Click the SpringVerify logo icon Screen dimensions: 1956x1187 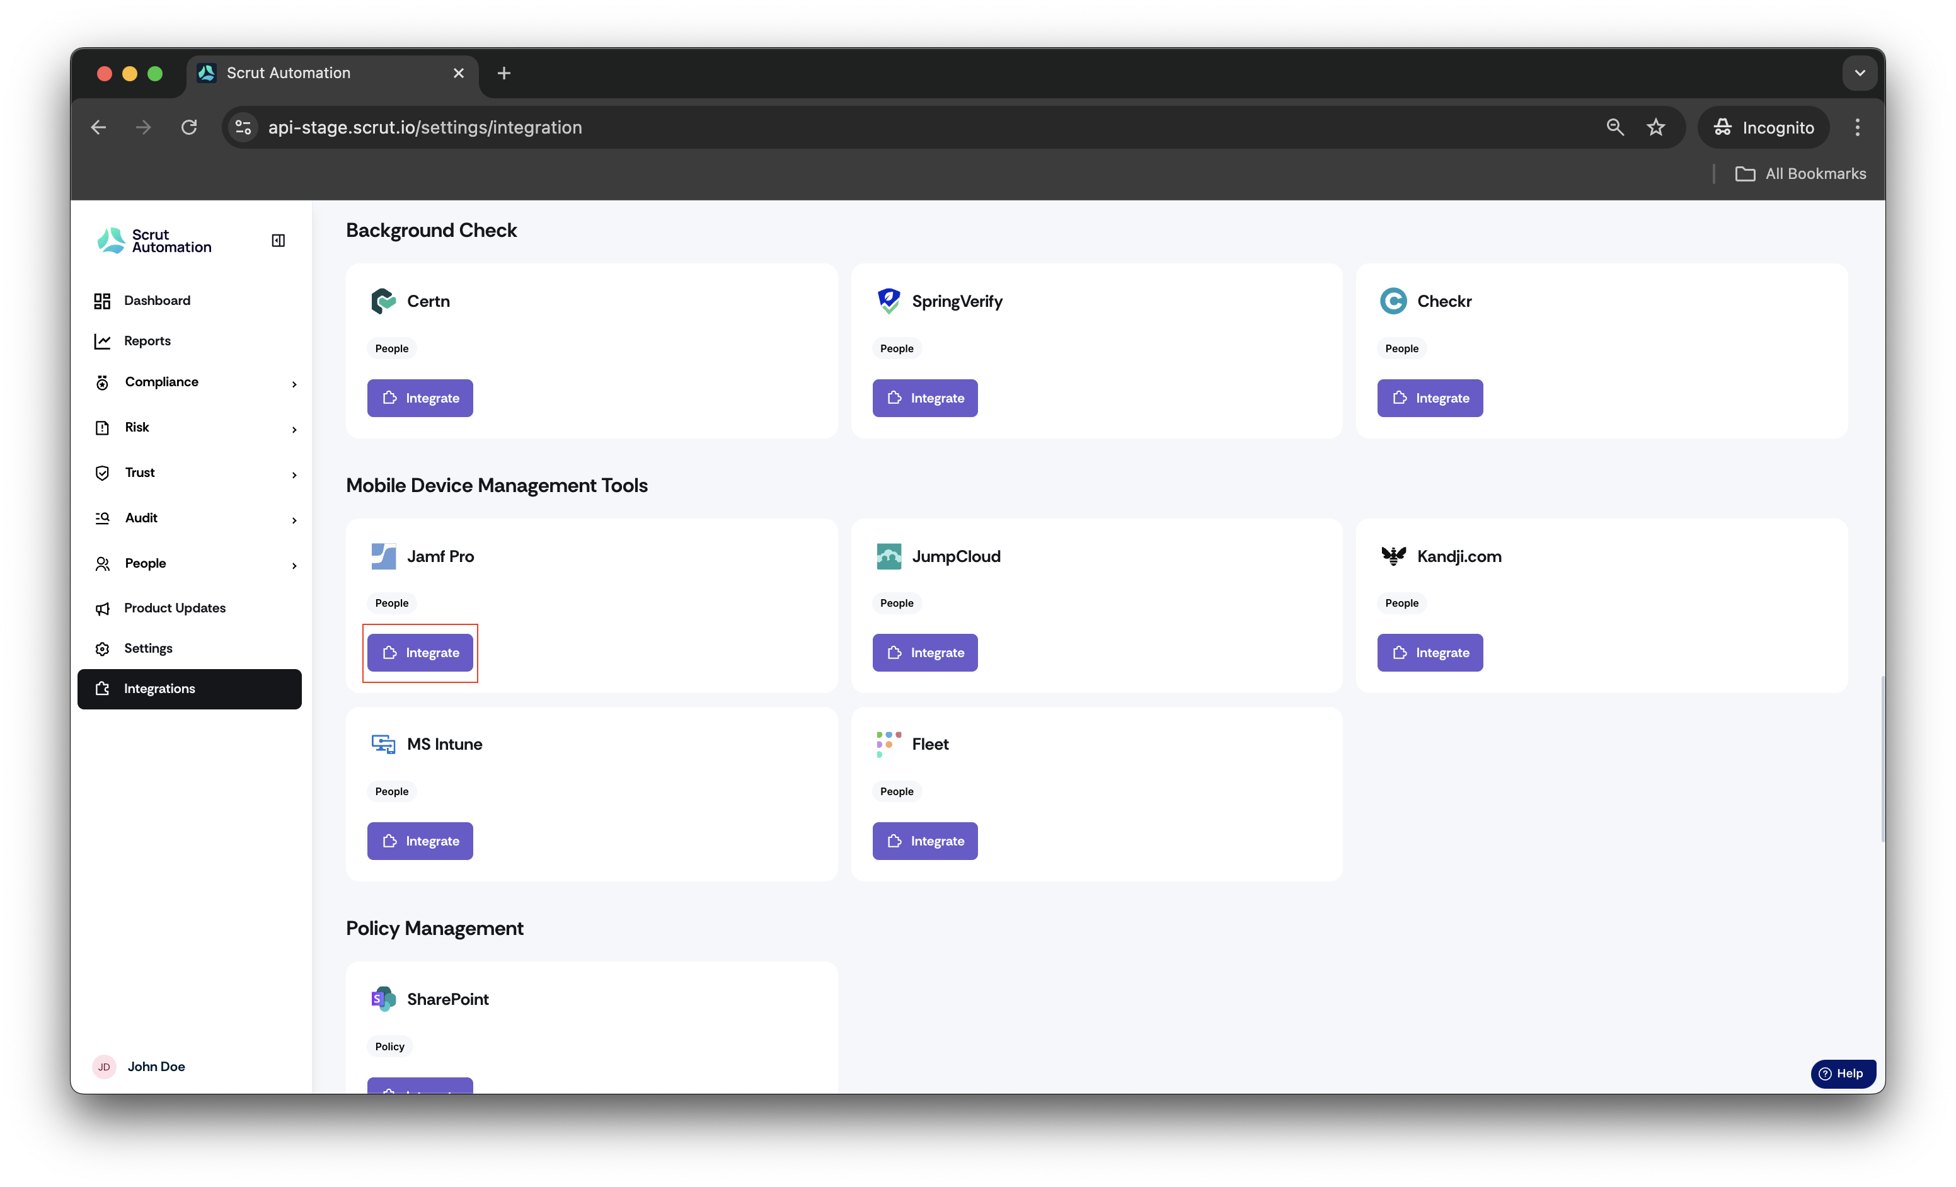click(x=889, y=302)
